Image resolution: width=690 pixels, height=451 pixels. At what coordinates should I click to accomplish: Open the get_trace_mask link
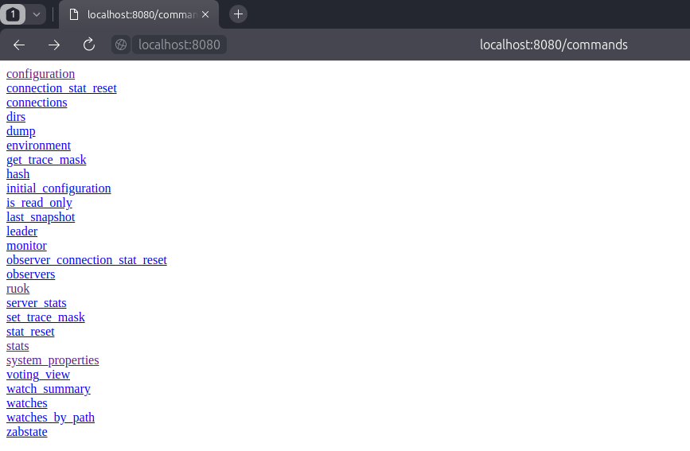click(x=46, y=160)
